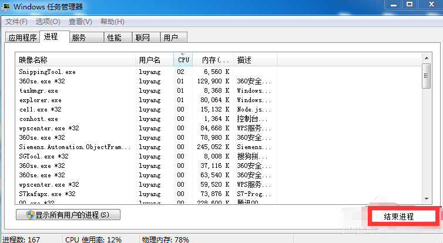Open the 文件(F) menu
443x243 pixels.
[x=16, y=22]
